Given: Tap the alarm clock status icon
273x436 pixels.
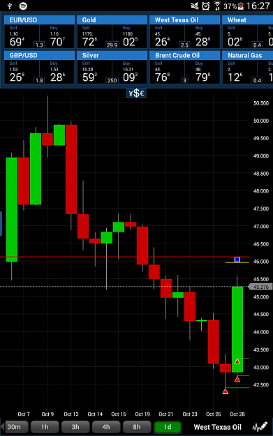Looking at the screenshot, I should coord(206,6).
